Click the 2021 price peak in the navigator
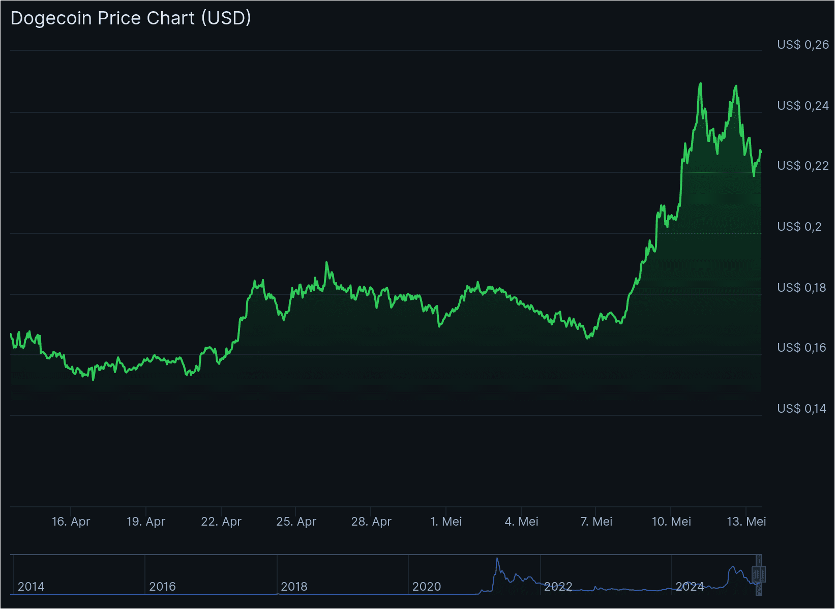The width and height of the screenshot is (836, 610). (497, 559)
